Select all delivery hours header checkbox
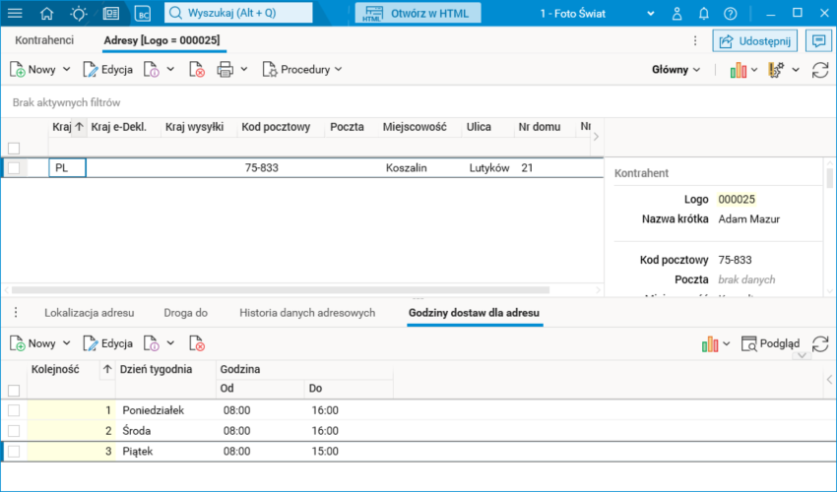837x492 pixels. [x=14, y=391]
